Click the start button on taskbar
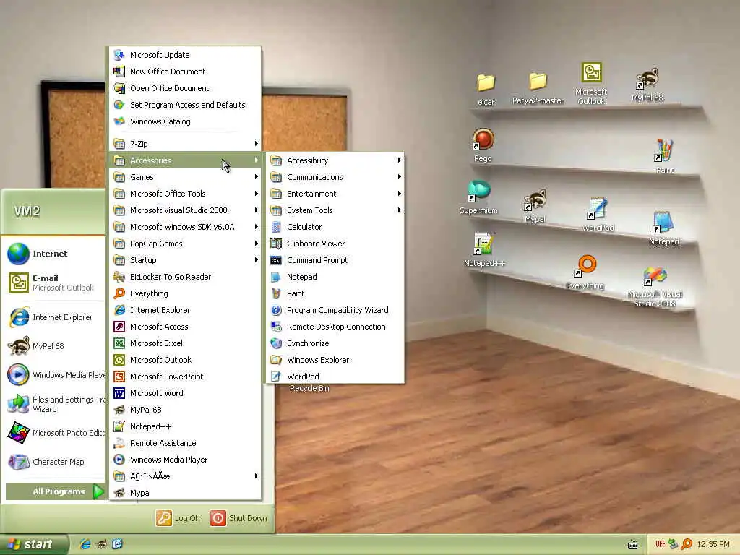Viewport: 740px width, 555px height. (34, 545)
